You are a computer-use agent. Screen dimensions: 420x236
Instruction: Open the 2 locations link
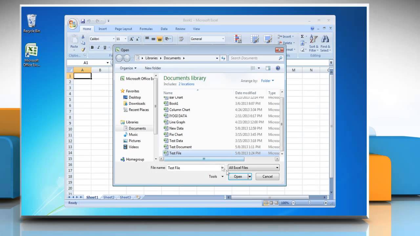tap(186, 84)
